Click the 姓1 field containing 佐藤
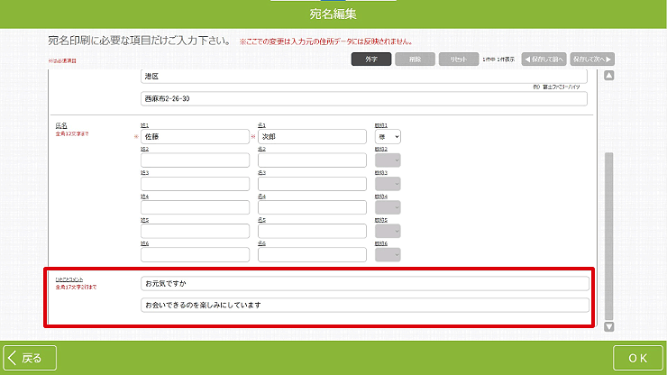The height and width of the screenshot is (375, 667). point(195,137)
